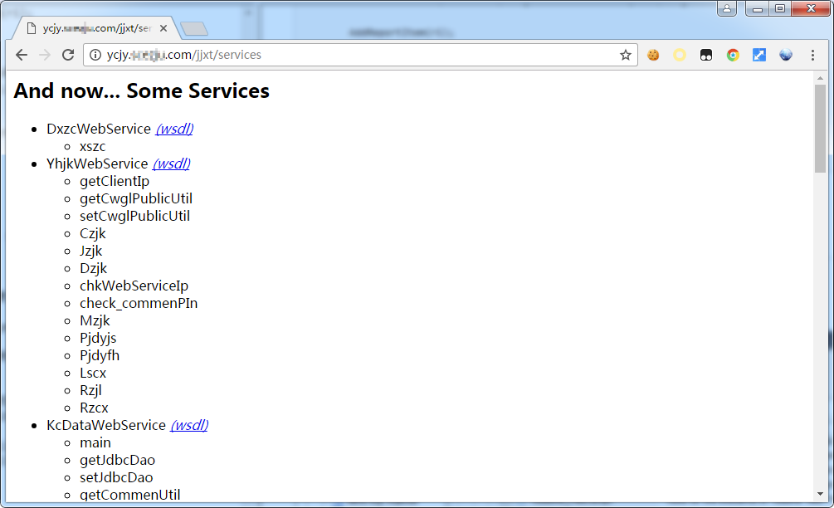Click the yellow ring extension icon

680,55
